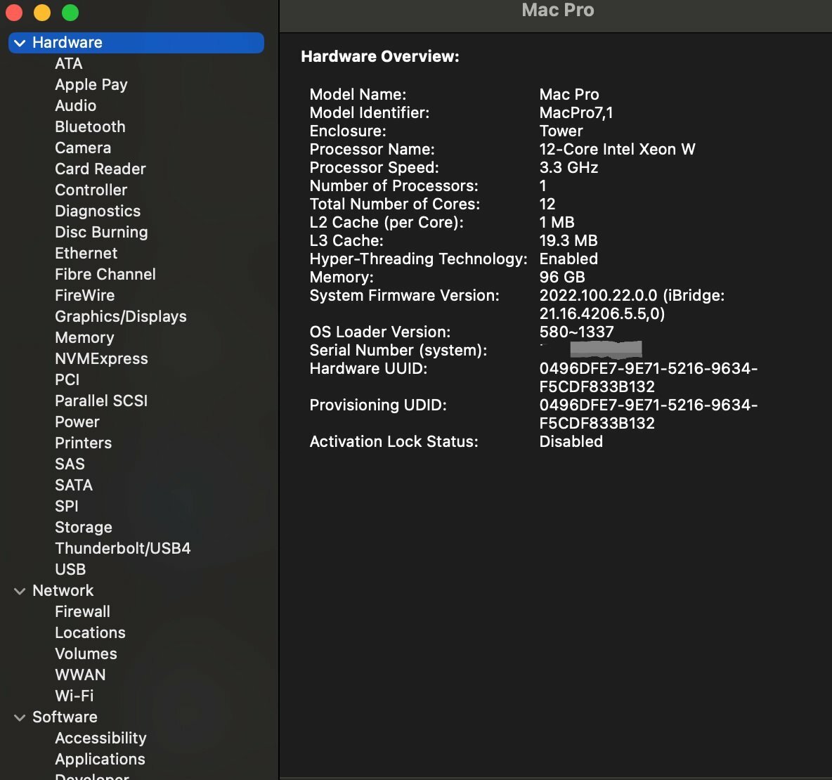The height and width of the screenshot is (780, 832).
Task: Select Applications in the sidebar
Action: 100,760
